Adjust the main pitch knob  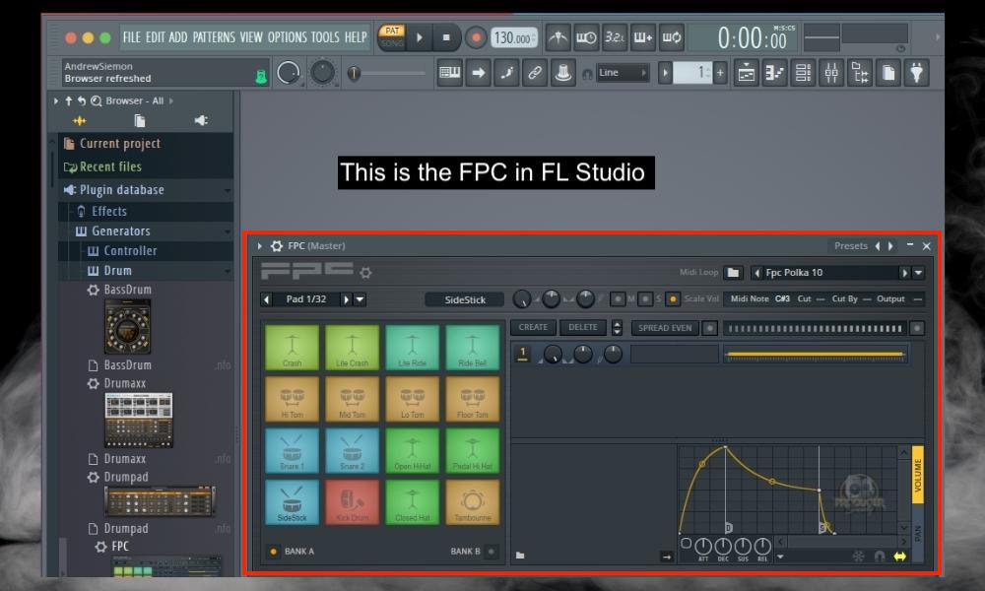coord(323,73)
